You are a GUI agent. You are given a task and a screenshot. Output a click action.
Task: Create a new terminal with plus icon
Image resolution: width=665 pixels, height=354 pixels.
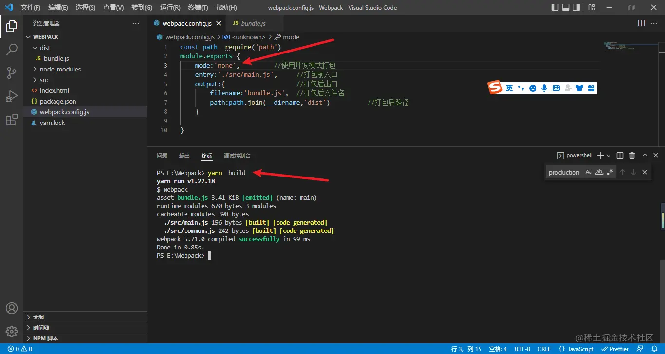point(600,156)
